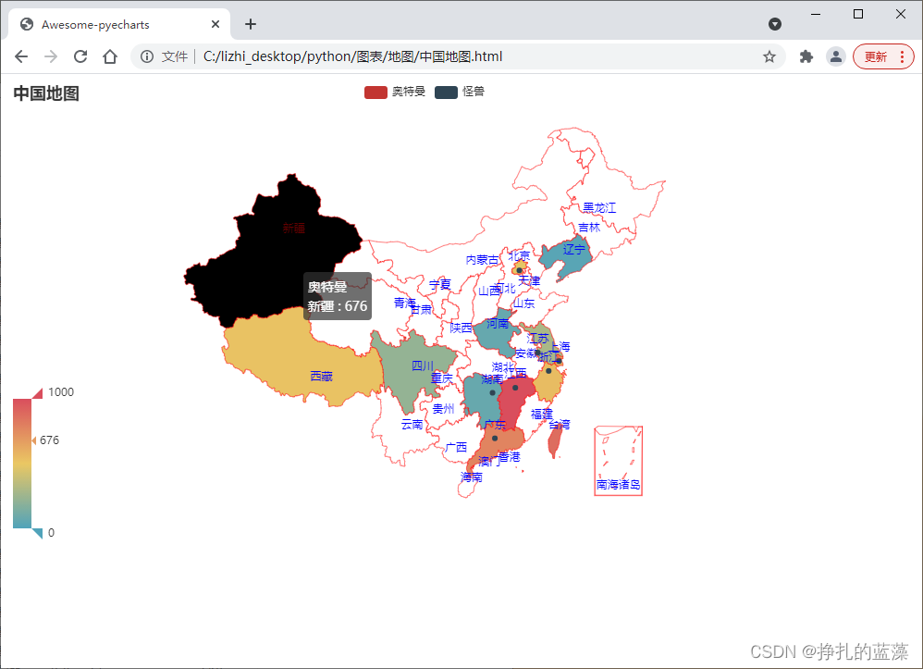Click the browser back arrow
This screenshot has height=669, width=923.
(21, 56)
